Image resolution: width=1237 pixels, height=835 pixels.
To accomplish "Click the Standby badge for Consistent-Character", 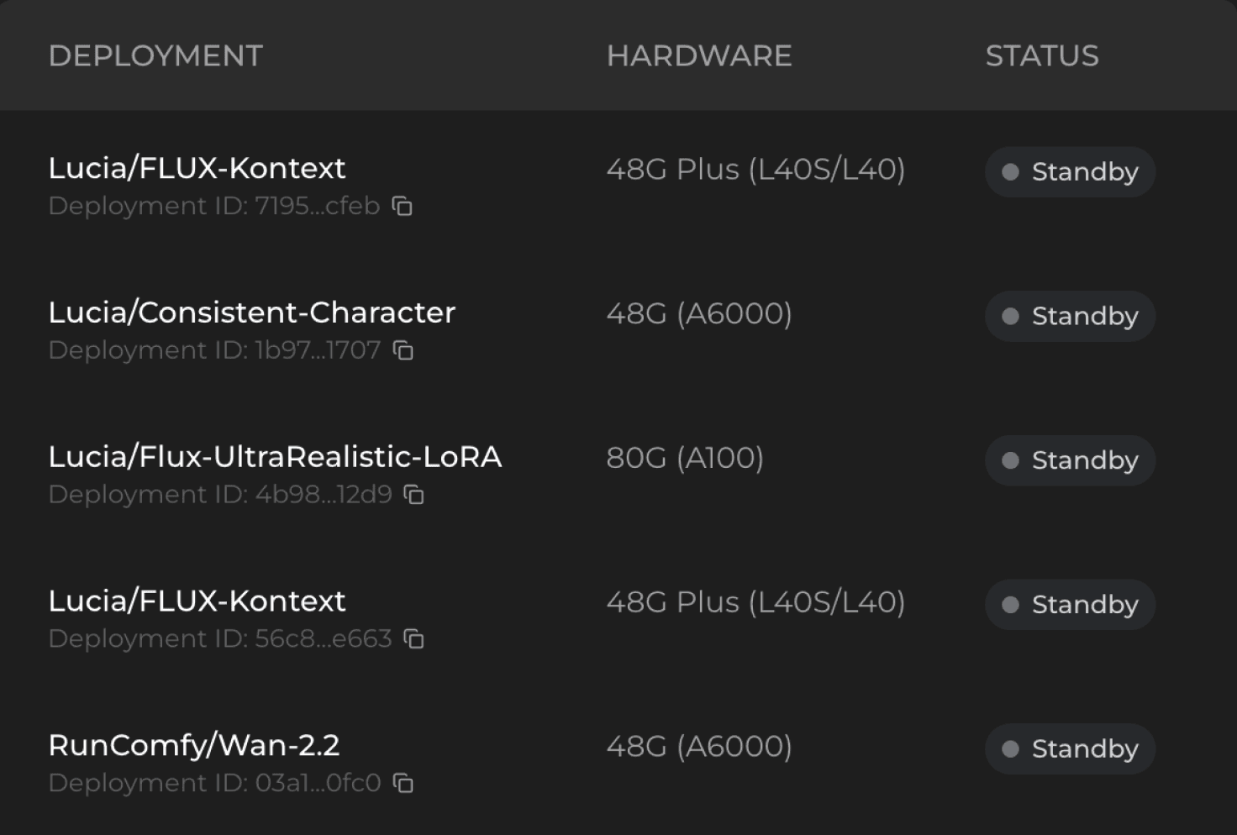I will coord(1070,317).
